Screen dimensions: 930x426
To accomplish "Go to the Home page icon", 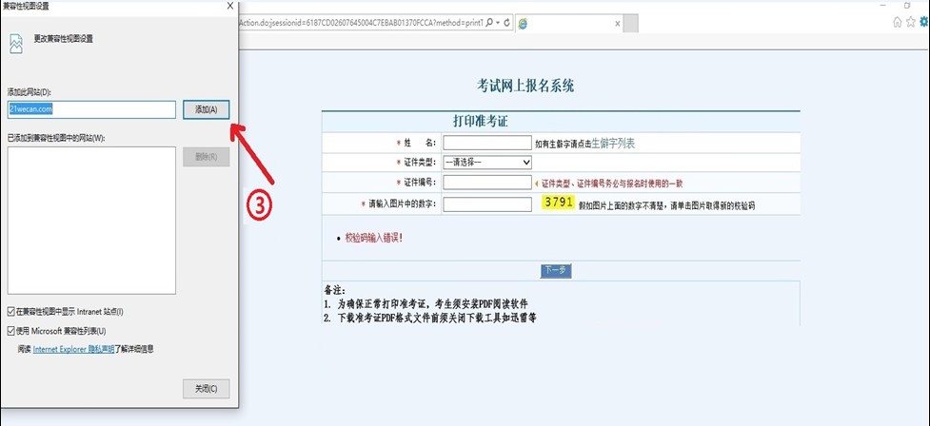I will [x=898, y=21].
